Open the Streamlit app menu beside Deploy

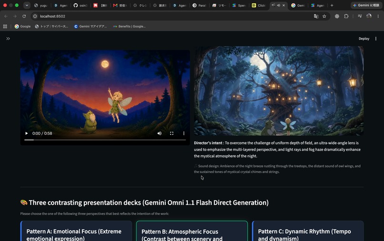pyautogui.click(x=376, y=39)
